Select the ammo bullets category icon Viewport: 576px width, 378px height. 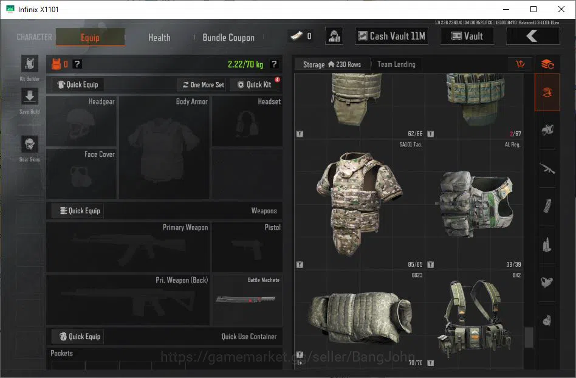[547, 244]
